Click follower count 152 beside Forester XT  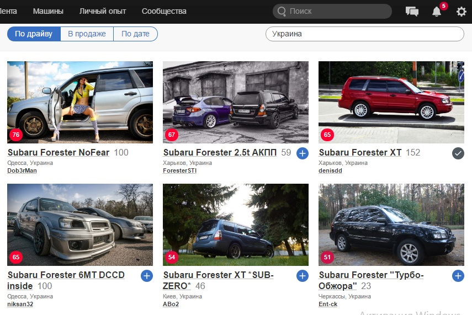pyautogui.click(x=413, y=153)
